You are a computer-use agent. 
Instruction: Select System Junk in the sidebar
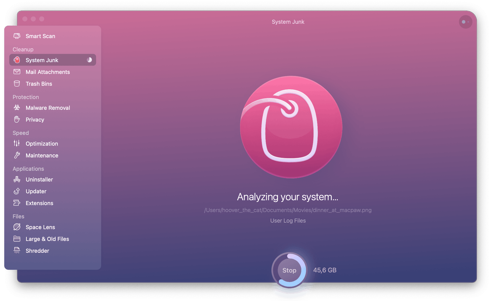point(53,60)
